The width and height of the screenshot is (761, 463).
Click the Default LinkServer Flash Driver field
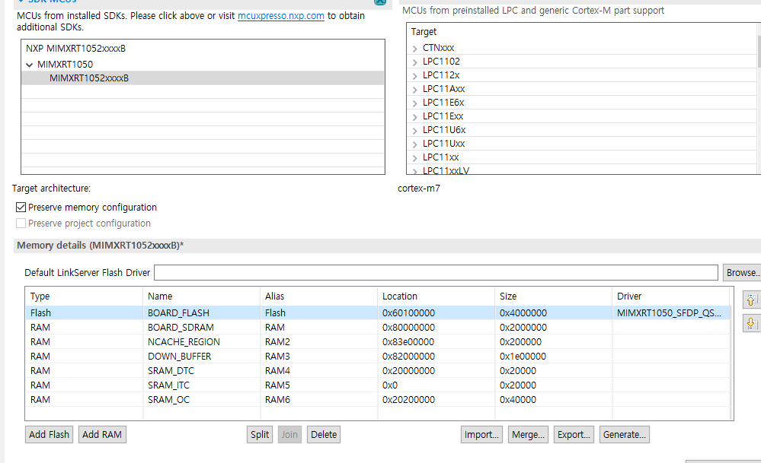click(x=434, y=272)
